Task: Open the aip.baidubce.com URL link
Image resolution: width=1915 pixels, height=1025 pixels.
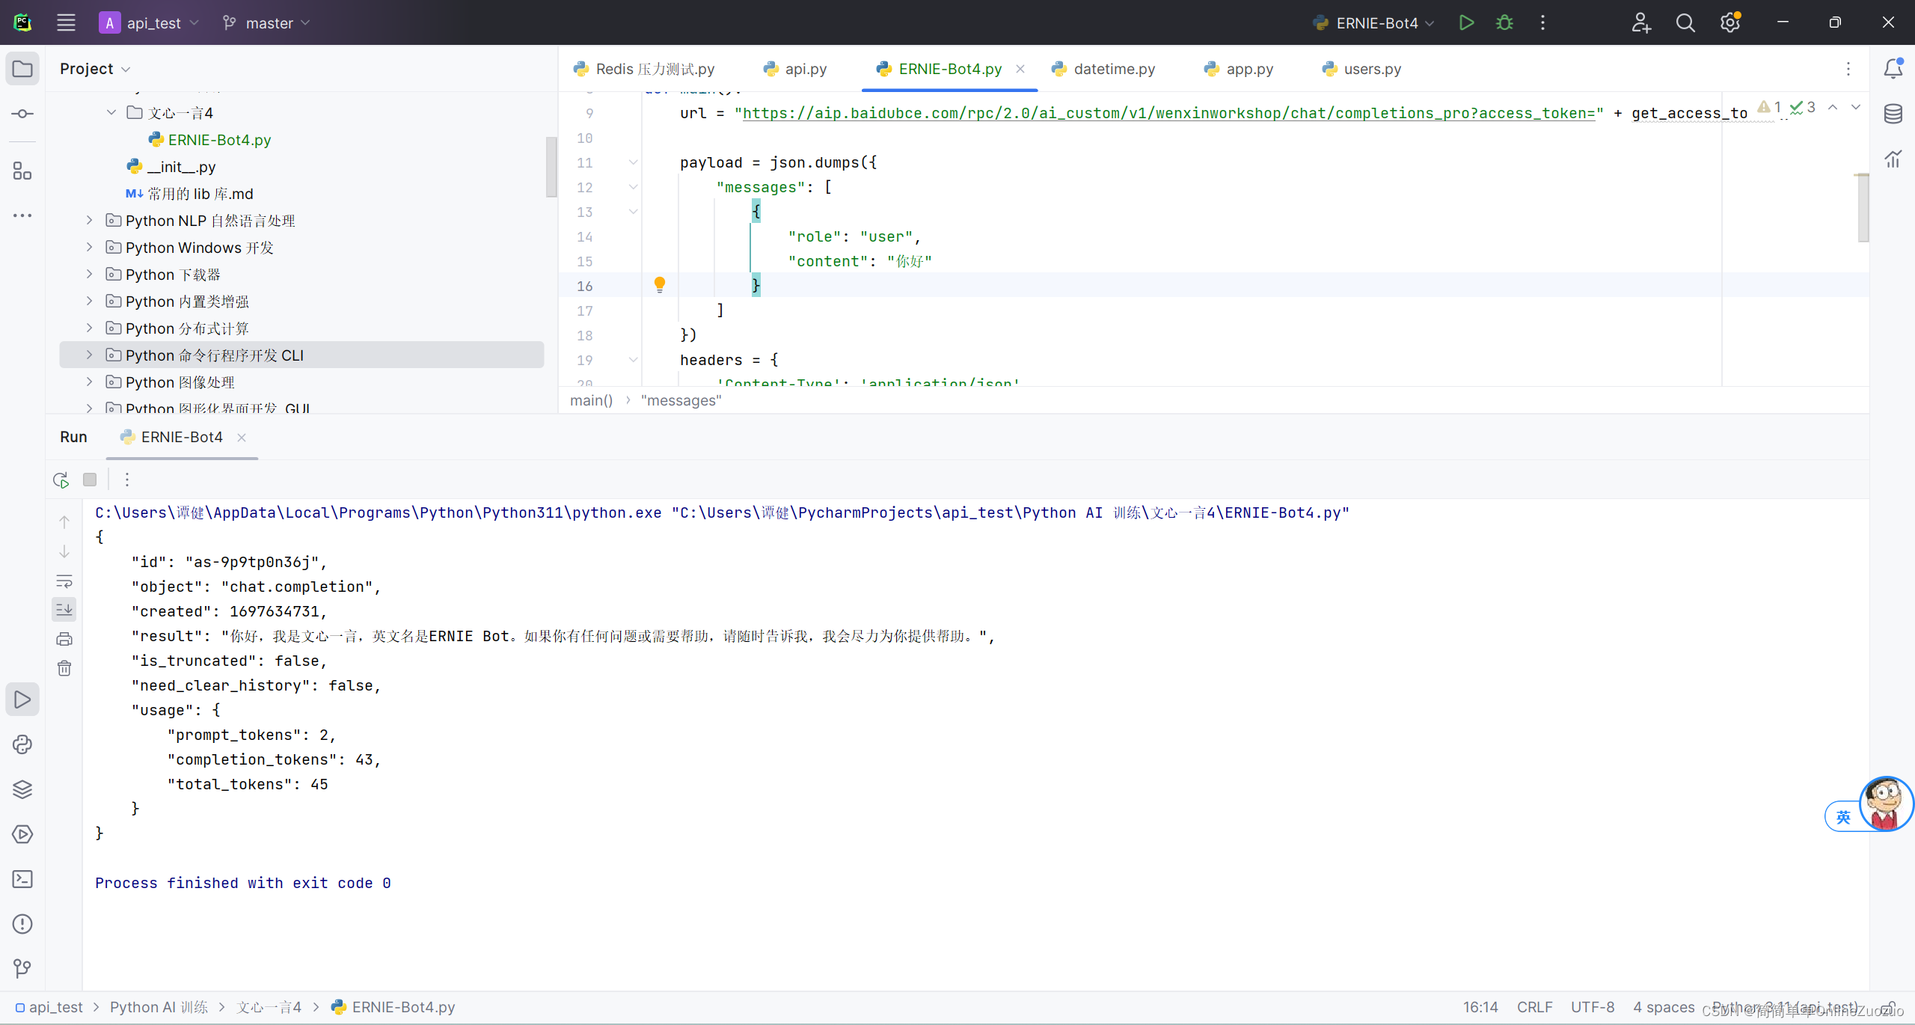Action: pyautogui.click(x=1168, y=113)
